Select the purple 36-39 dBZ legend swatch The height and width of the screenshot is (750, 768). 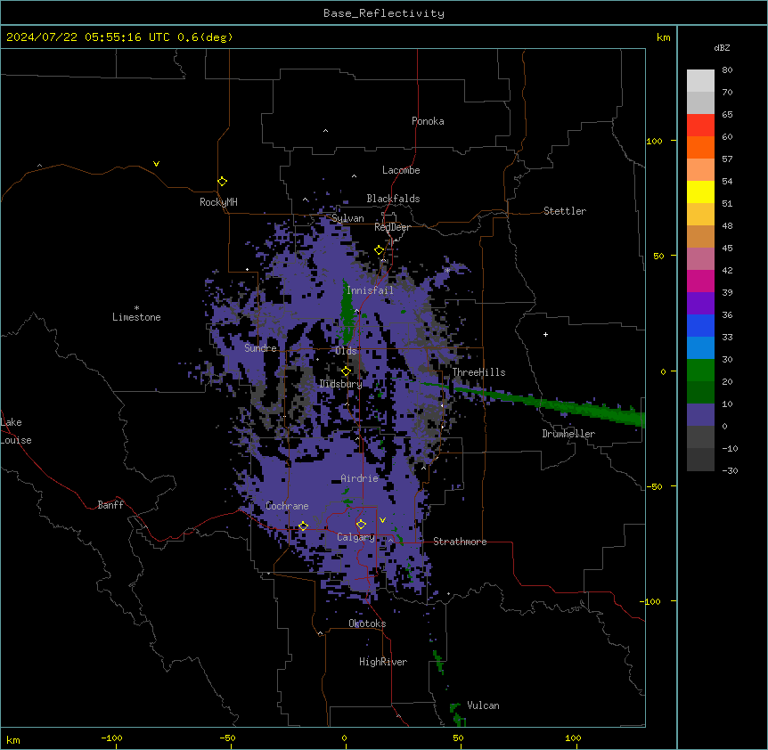click(700, 303)
